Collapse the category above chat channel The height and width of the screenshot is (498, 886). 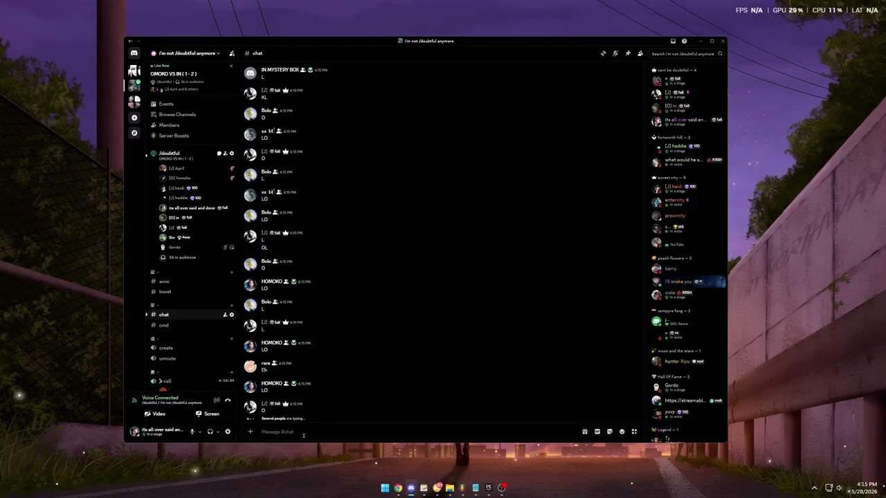[x=154, y=305]
